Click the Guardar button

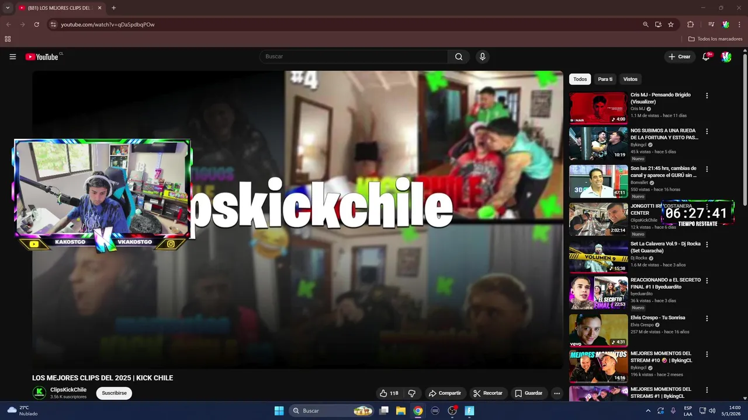[529, 393]
